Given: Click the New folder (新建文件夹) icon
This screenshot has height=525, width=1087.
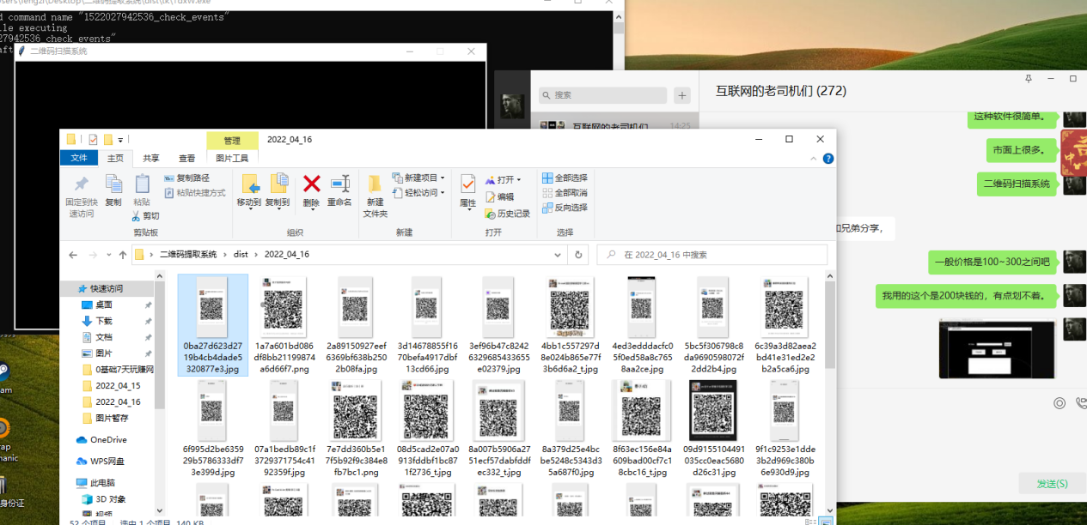Looking at the screenshot, I should [x=376, y=184].
